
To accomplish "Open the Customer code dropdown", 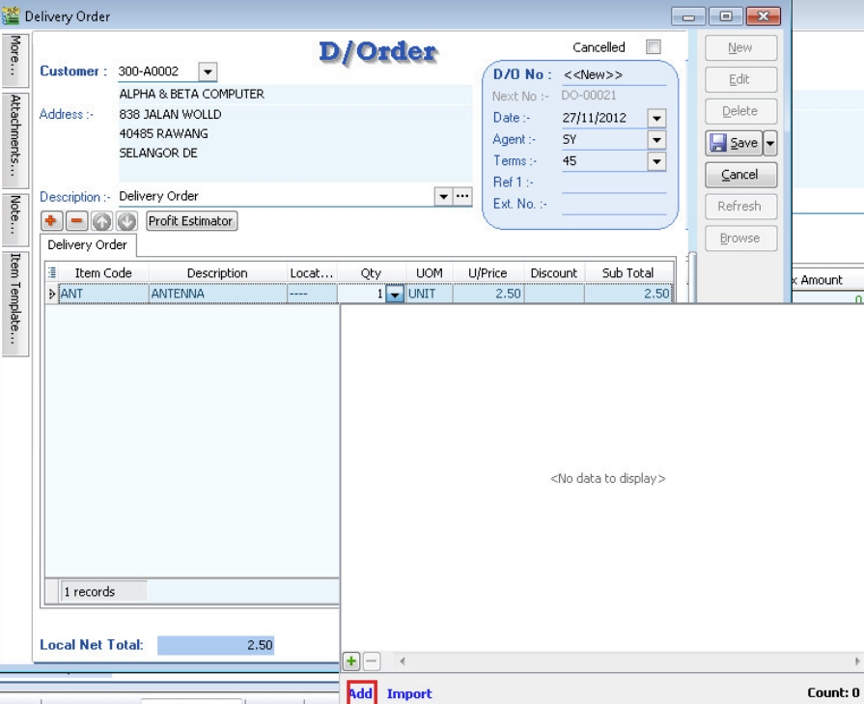I will (208, 72).
